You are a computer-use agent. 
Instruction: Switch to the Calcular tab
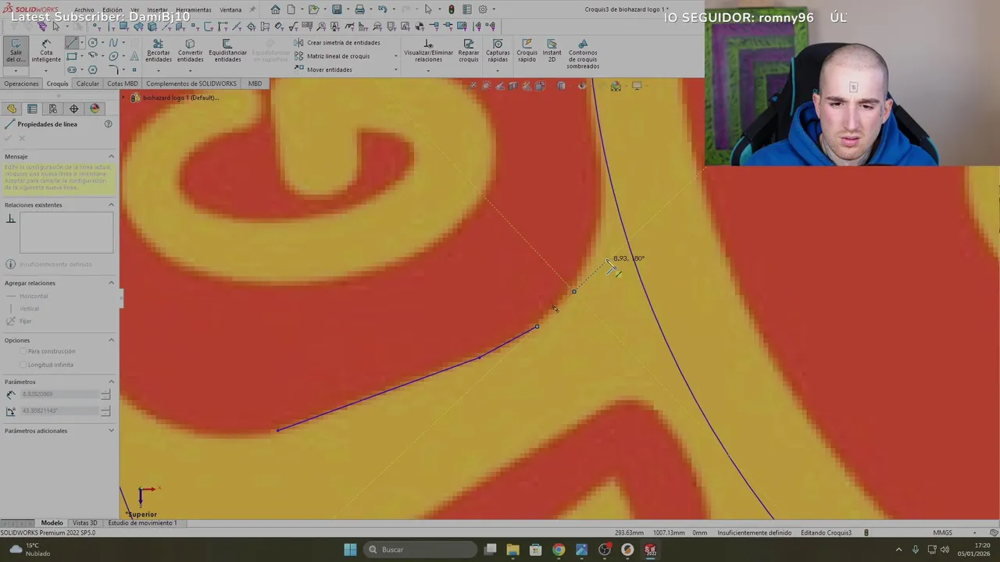pos(87,84)
